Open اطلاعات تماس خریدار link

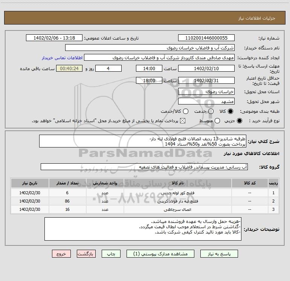coord(62,58)
